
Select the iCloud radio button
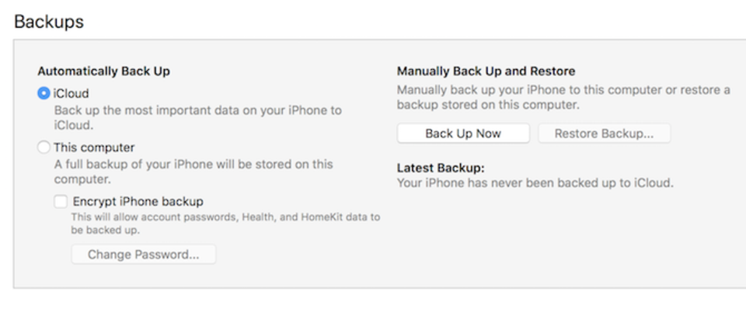point(44,94)
